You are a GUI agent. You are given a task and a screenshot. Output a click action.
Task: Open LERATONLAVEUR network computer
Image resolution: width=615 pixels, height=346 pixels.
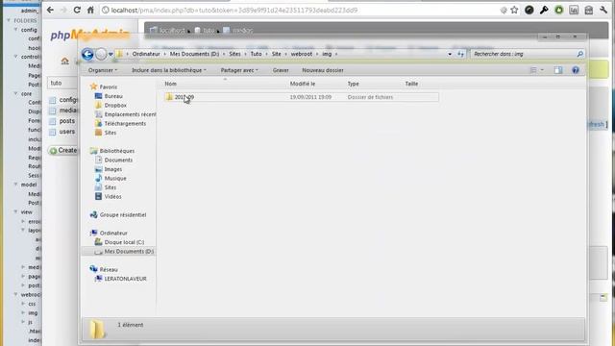(x=125, y=279)
